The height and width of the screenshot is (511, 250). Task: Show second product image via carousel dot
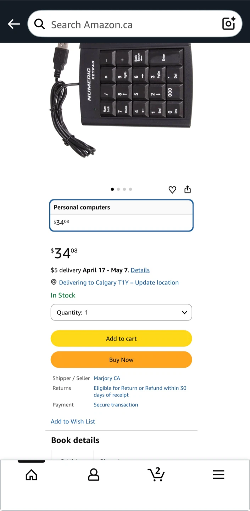click(118, 189)
